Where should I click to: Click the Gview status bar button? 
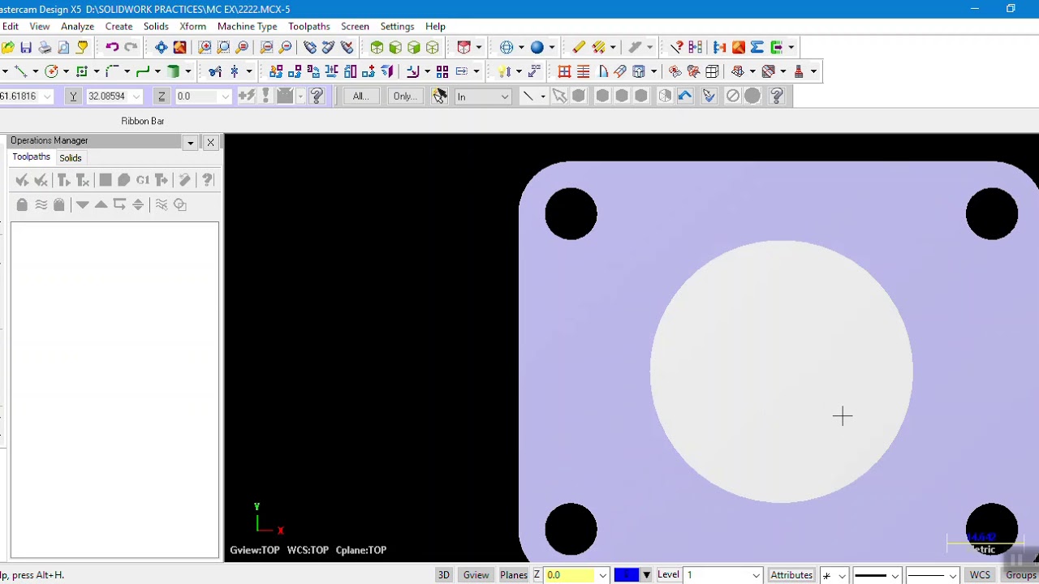coord(476,575)
